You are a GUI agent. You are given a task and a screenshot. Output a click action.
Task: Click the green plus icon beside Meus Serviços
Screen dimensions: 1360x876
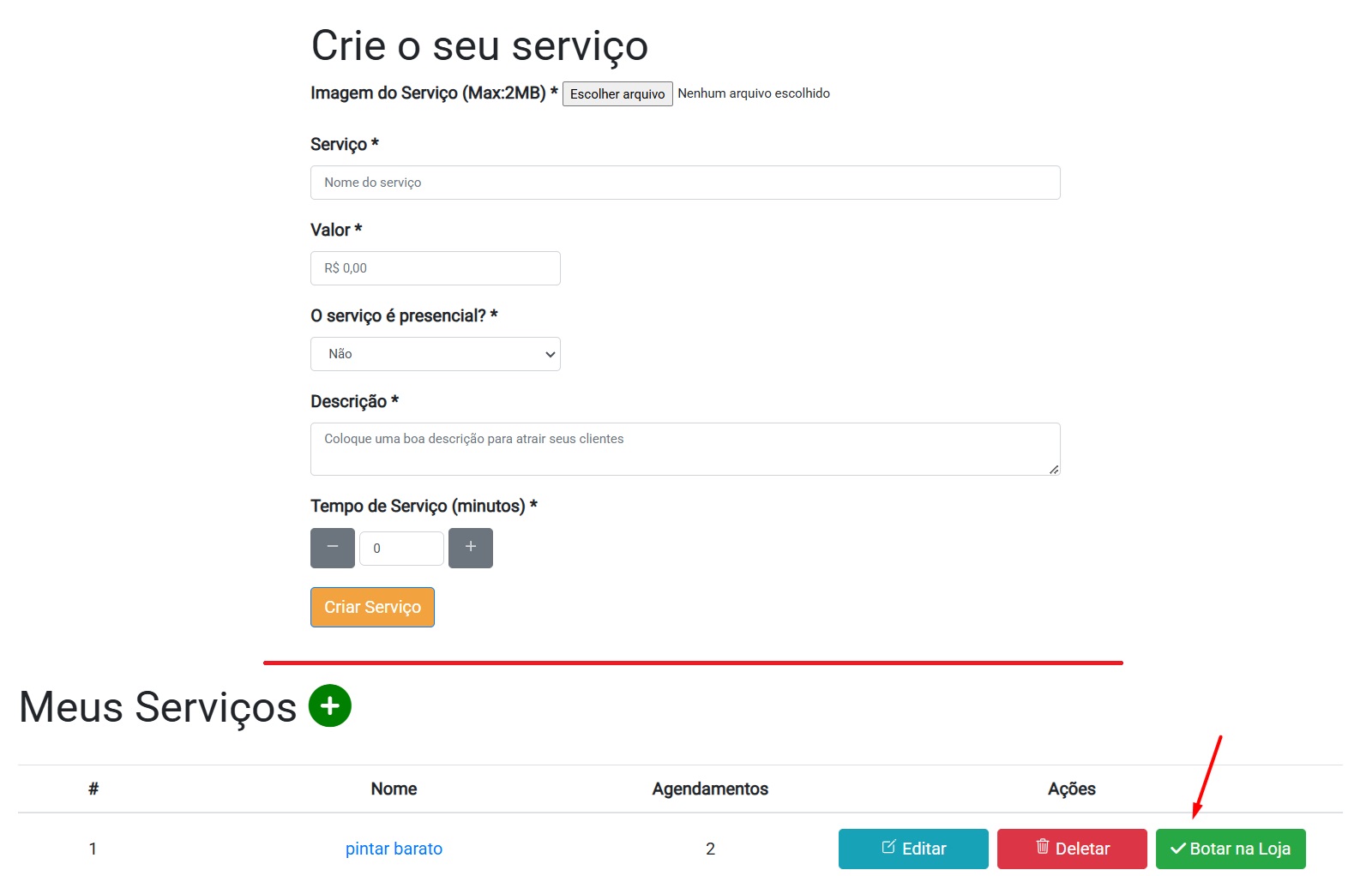pyautogui.click(x=328, y=705)
